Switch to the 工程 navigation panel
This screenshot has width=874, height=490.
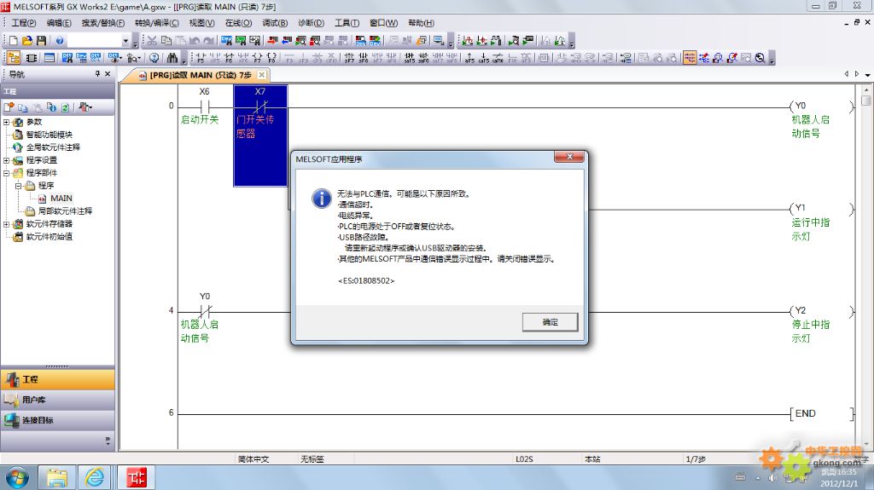tap(57, 379)
